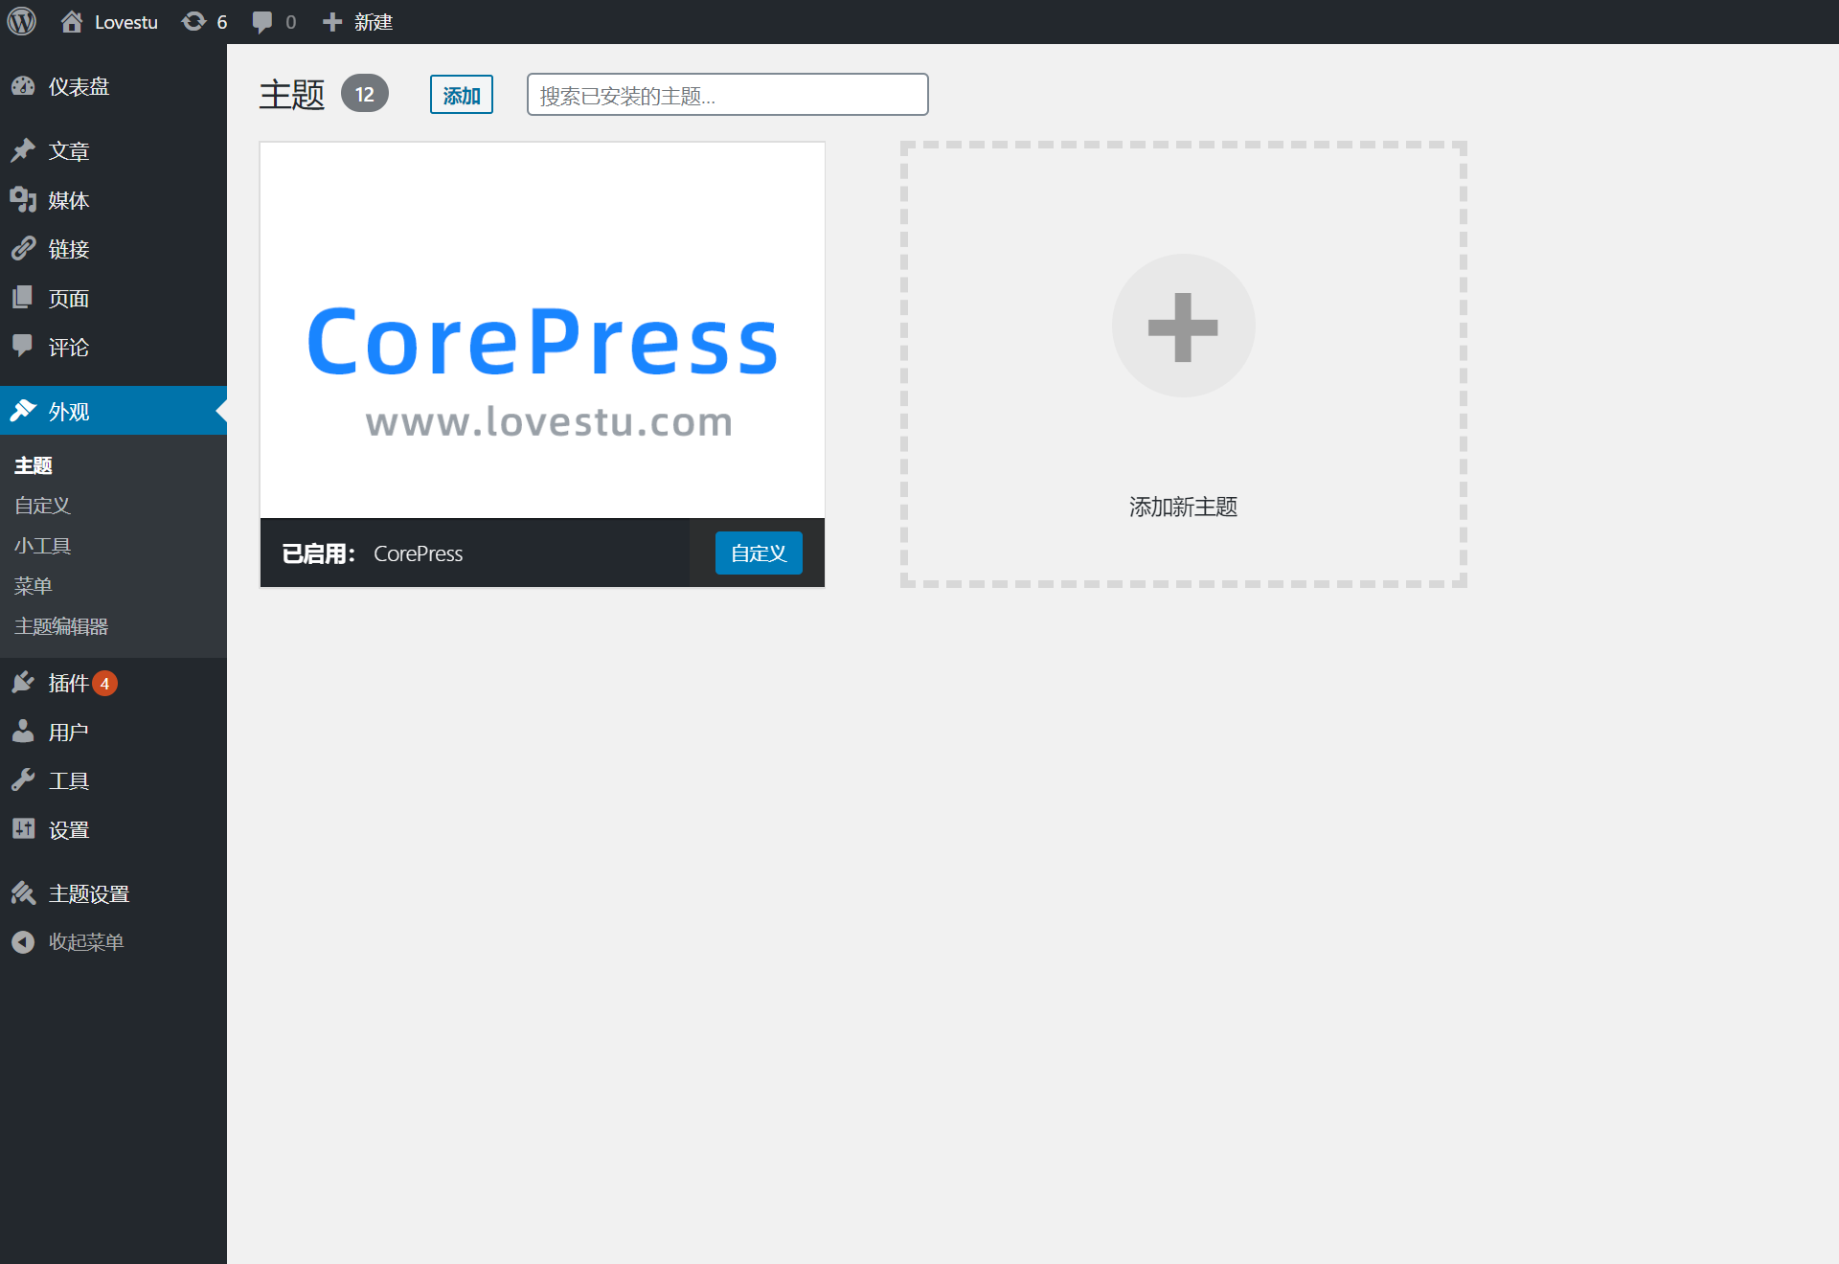Click the 添加 add theme button

point(461,95)
